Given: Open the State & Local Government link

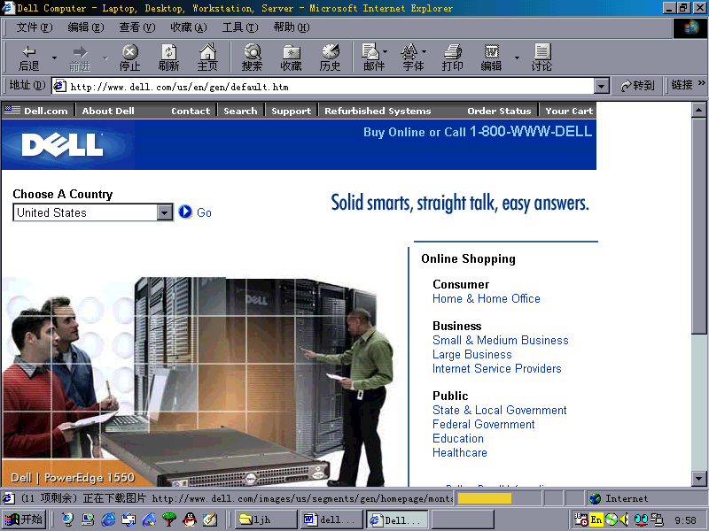Looking at the screenshot, I should coord(499,410).
